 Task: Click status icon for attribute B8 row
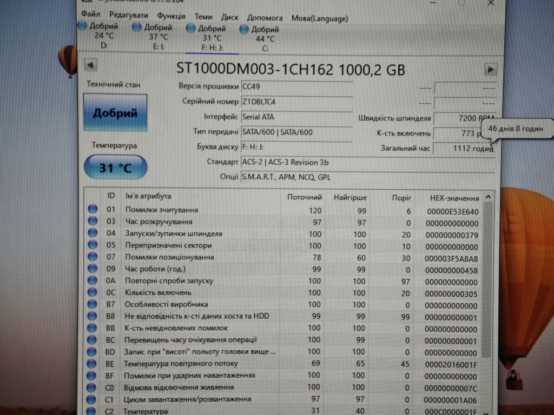[92, 316]
